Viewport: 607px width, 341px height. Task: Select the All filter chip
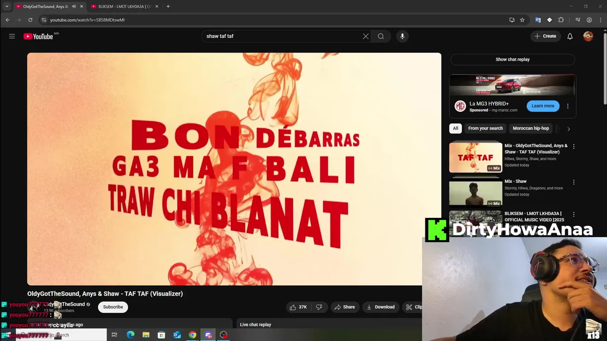coord(455,128)
